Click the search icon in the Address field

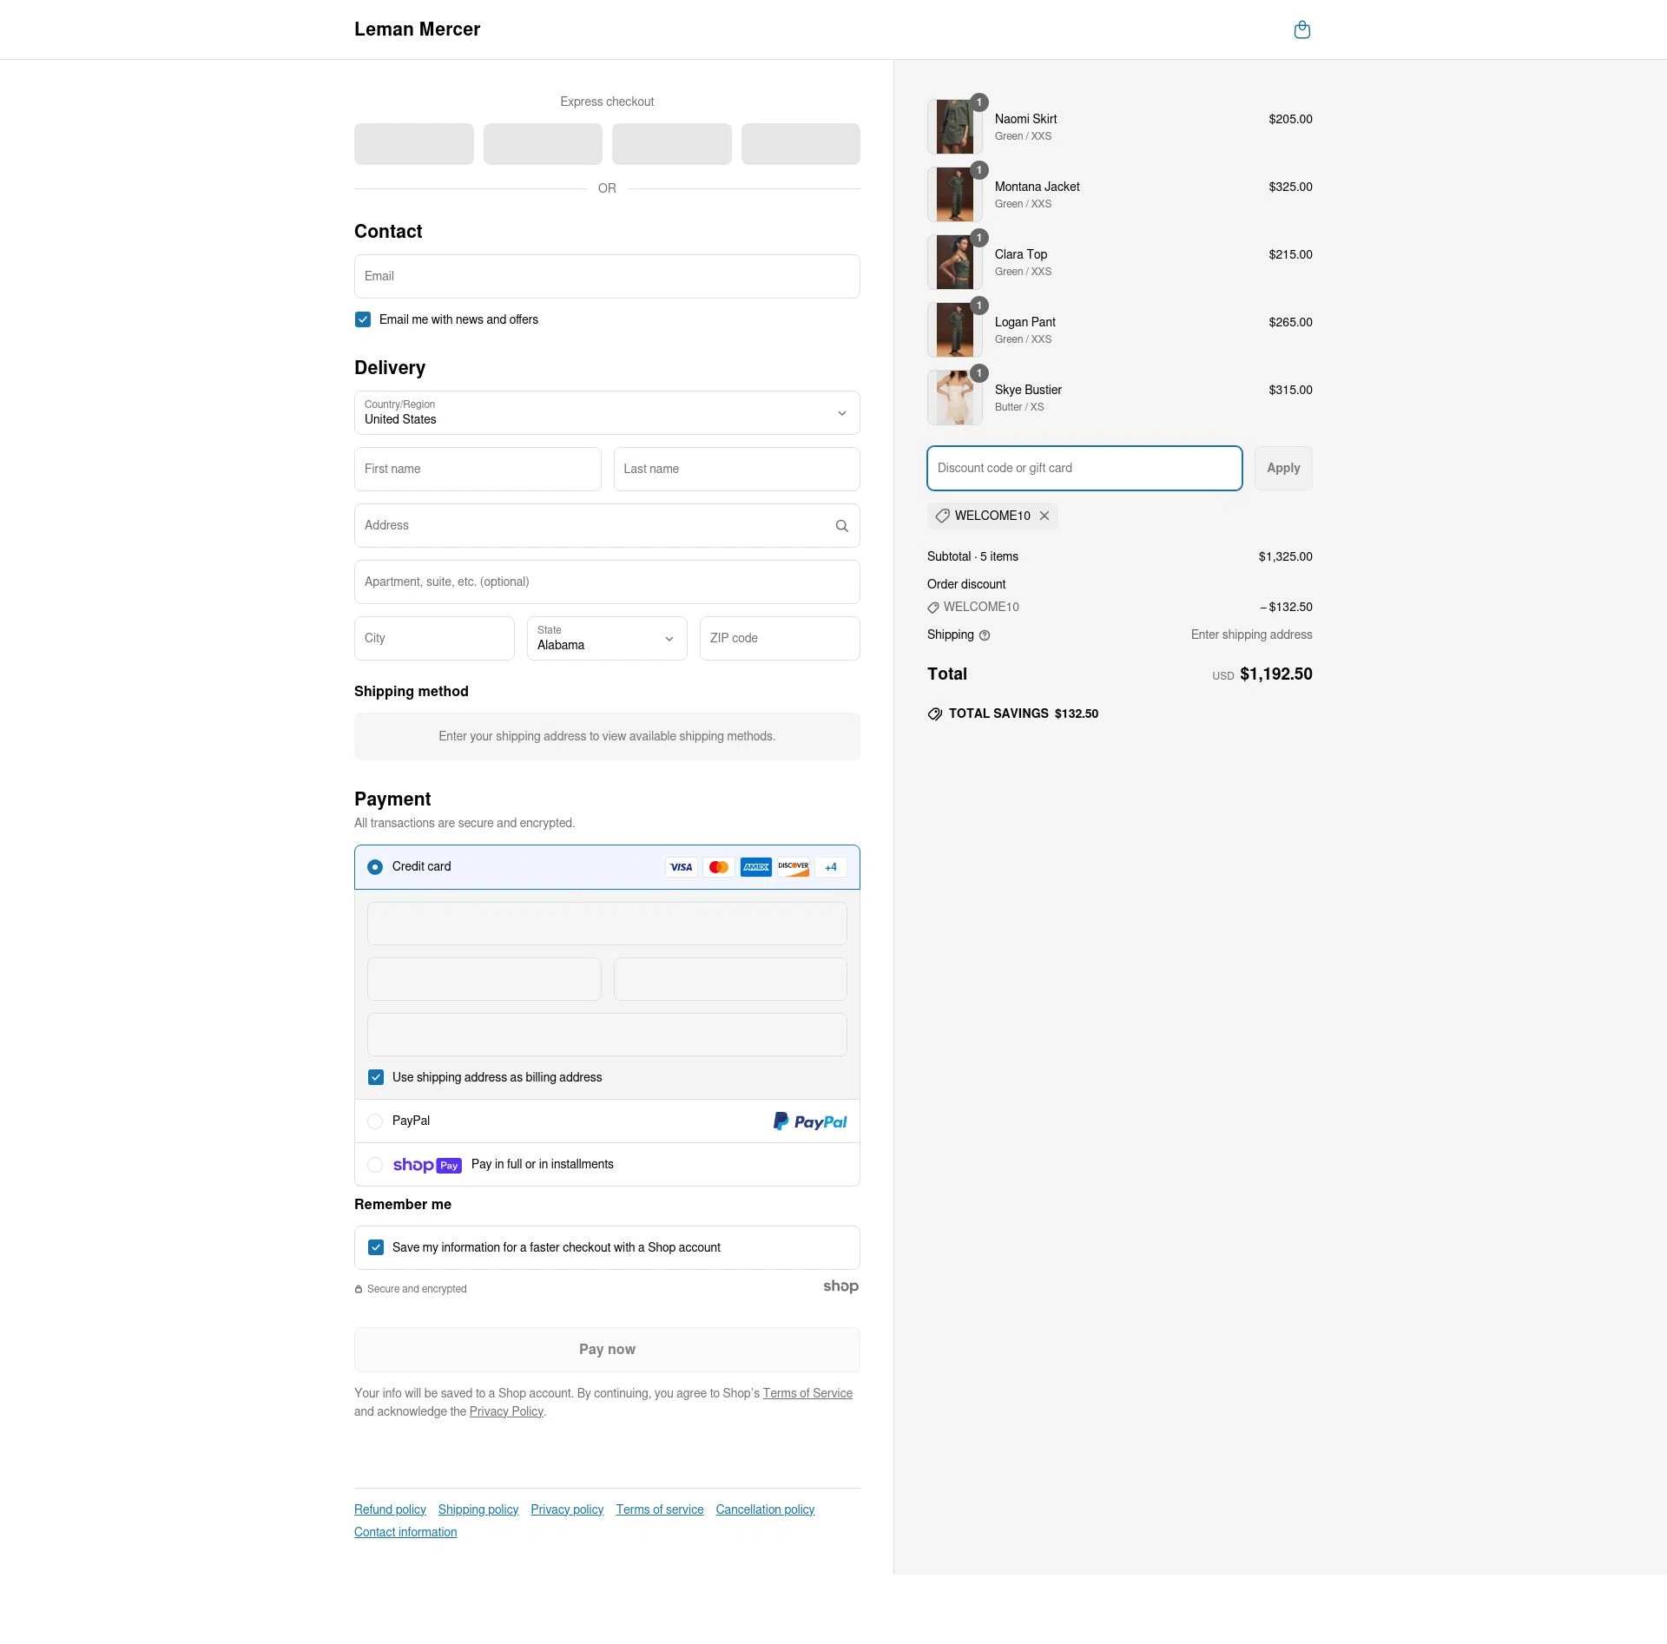tap(841, 525)
